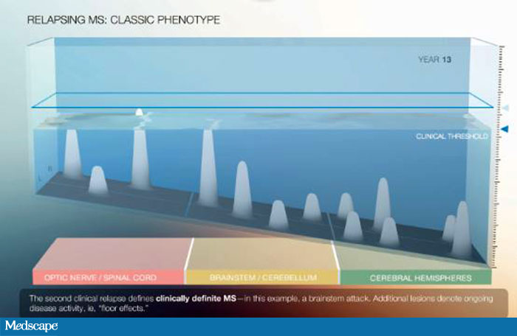Click the Medscape logo
Viewport: 517px width, 336px height.
click(x=32, y=326)
